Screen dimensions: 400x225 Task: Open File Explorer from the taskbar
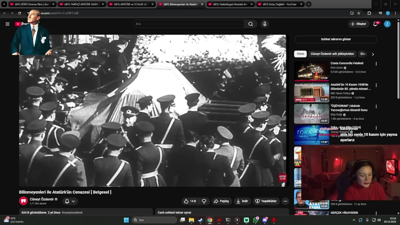pos(191,220)
